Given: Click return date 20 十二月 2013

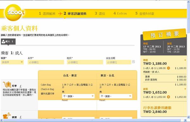Looking at the screenshot, I should [176, 46].
